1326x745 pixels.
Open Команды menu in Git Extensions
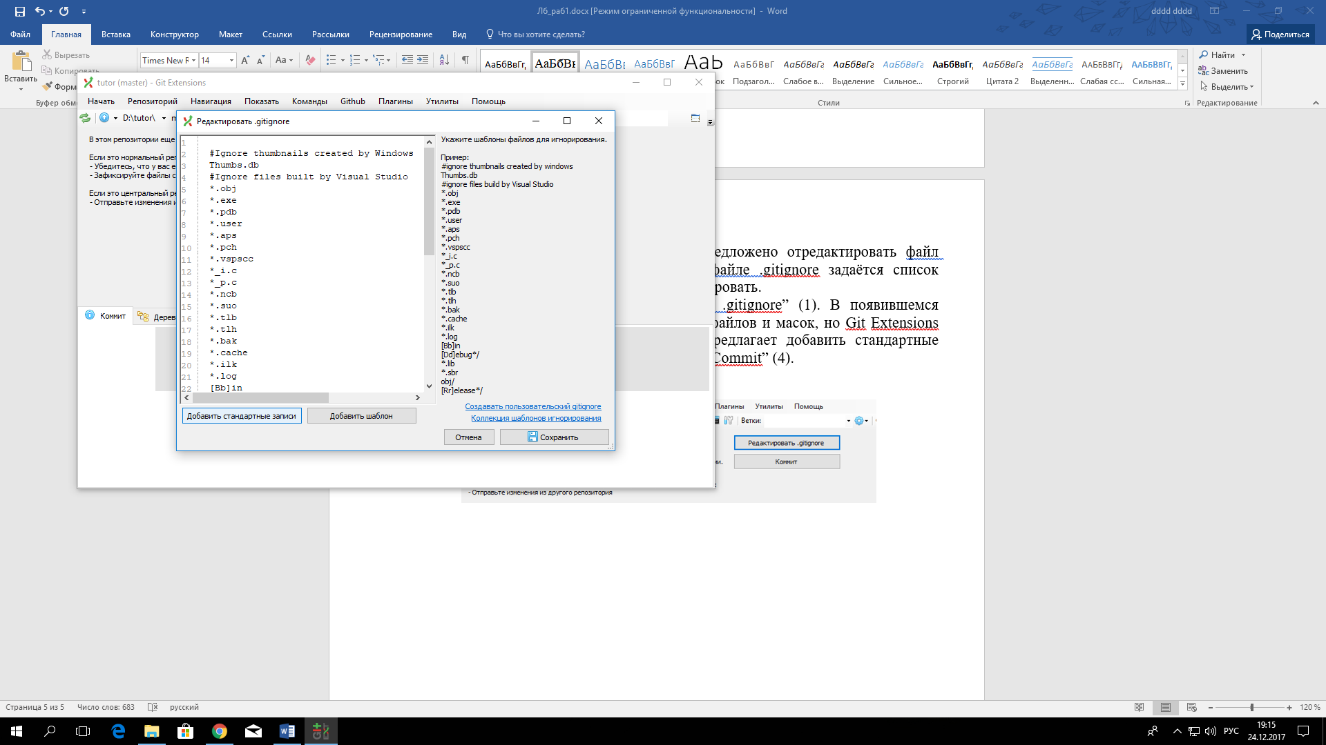pyautogui.click(x=309, y=101)
